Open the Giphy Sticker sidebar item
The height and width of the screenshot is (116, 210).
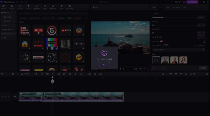coord(8,17)
